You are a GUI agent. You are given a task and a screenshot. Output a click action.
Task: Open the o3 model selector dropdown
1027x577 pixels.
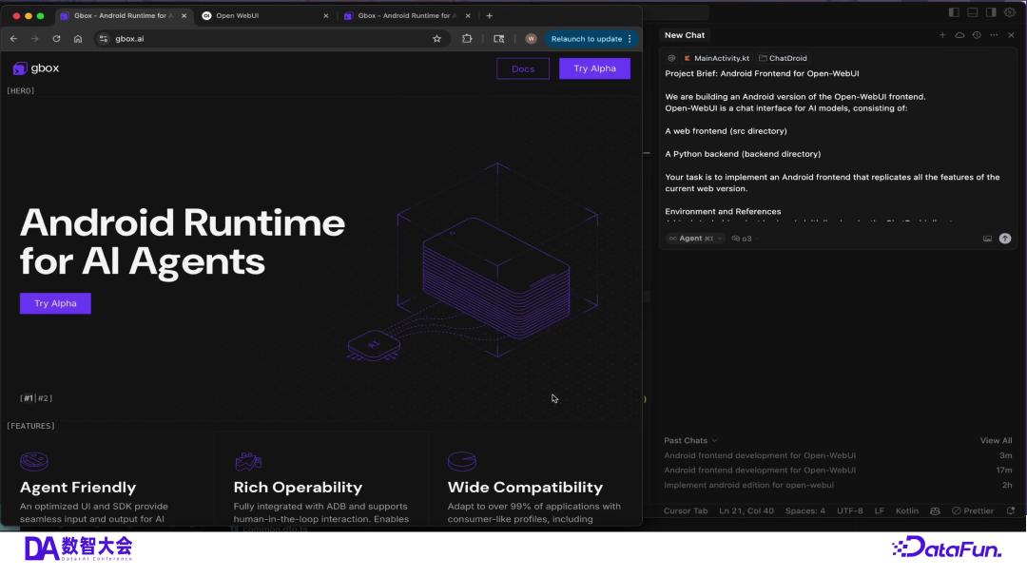point(744,239)
